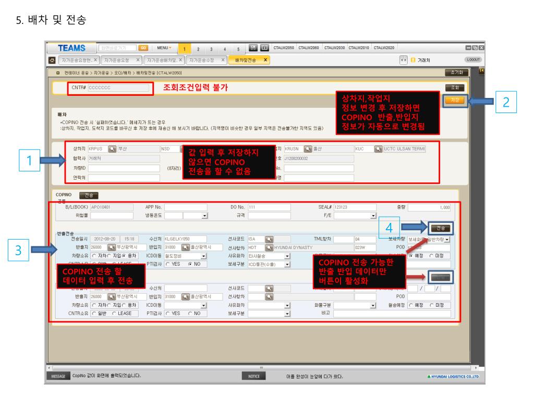Image resolution: width=534 pixels, height=400 pixels.
Task: Click the lower 비고 remarks field
Action: point(392,314)
